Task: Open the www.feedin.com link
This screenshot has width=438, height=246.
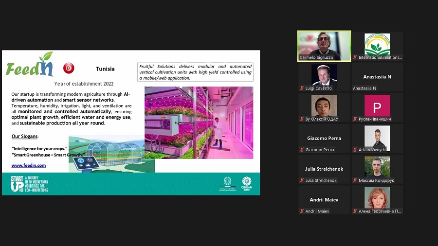Action: click(x=29, y=165)
